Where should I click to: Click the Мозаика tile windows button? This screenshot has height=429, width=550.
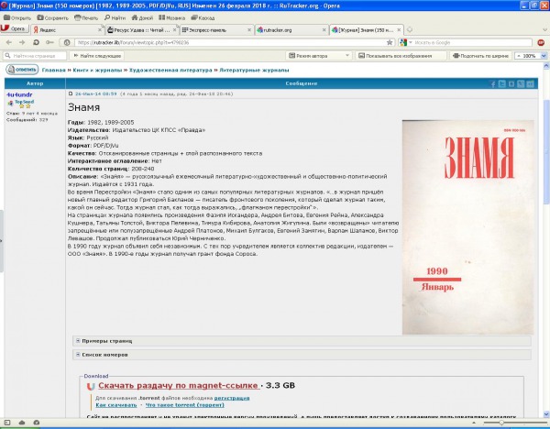pyautogui.click(x=172, y=18)
